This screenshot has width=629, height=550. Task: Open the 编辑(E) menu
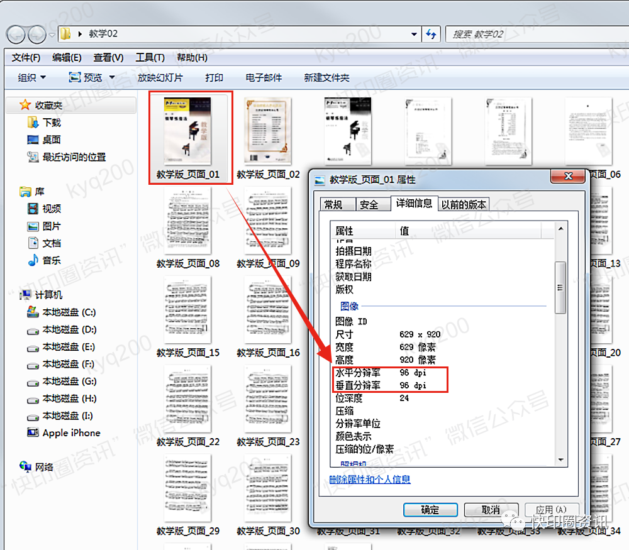coord(67,58)
